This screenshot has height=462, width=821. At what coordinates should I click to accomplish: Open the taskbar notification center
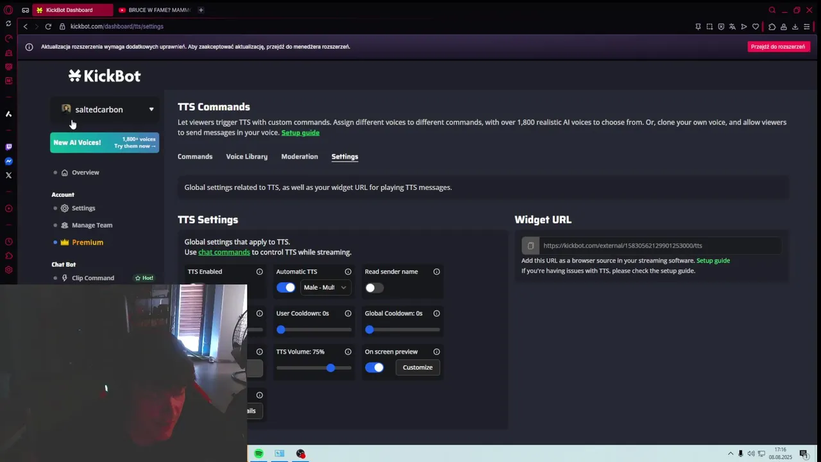pyautogui.click(x=804, y=454)
